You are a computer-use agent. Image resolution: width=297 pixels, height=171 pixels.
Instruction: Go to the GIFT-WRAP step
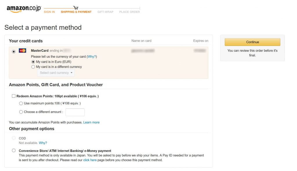tap(105, 12)
